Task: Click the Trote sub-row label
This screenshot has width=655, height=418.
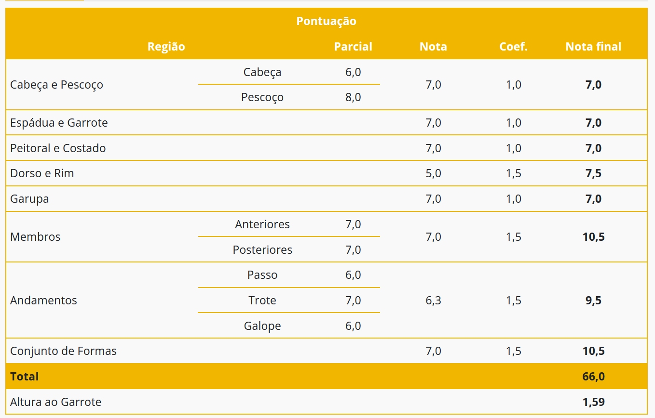Action: (262, 300)
